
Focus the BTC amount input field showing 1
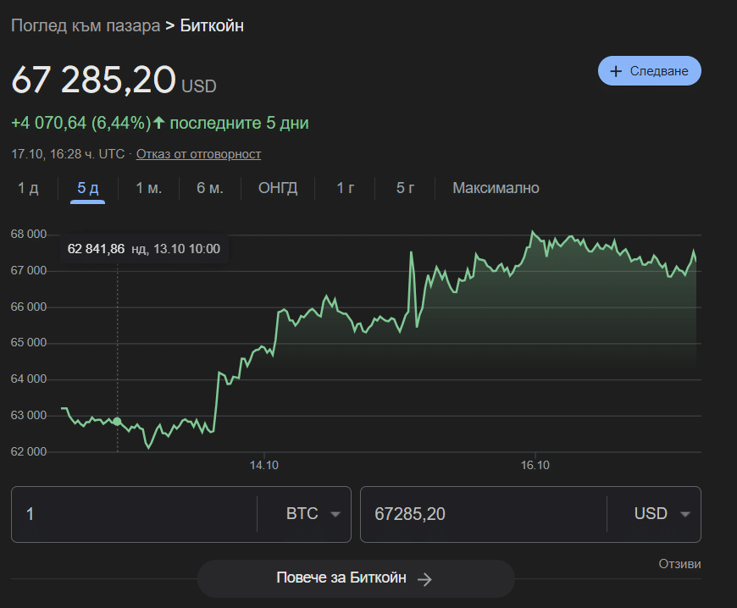point(134,514)
